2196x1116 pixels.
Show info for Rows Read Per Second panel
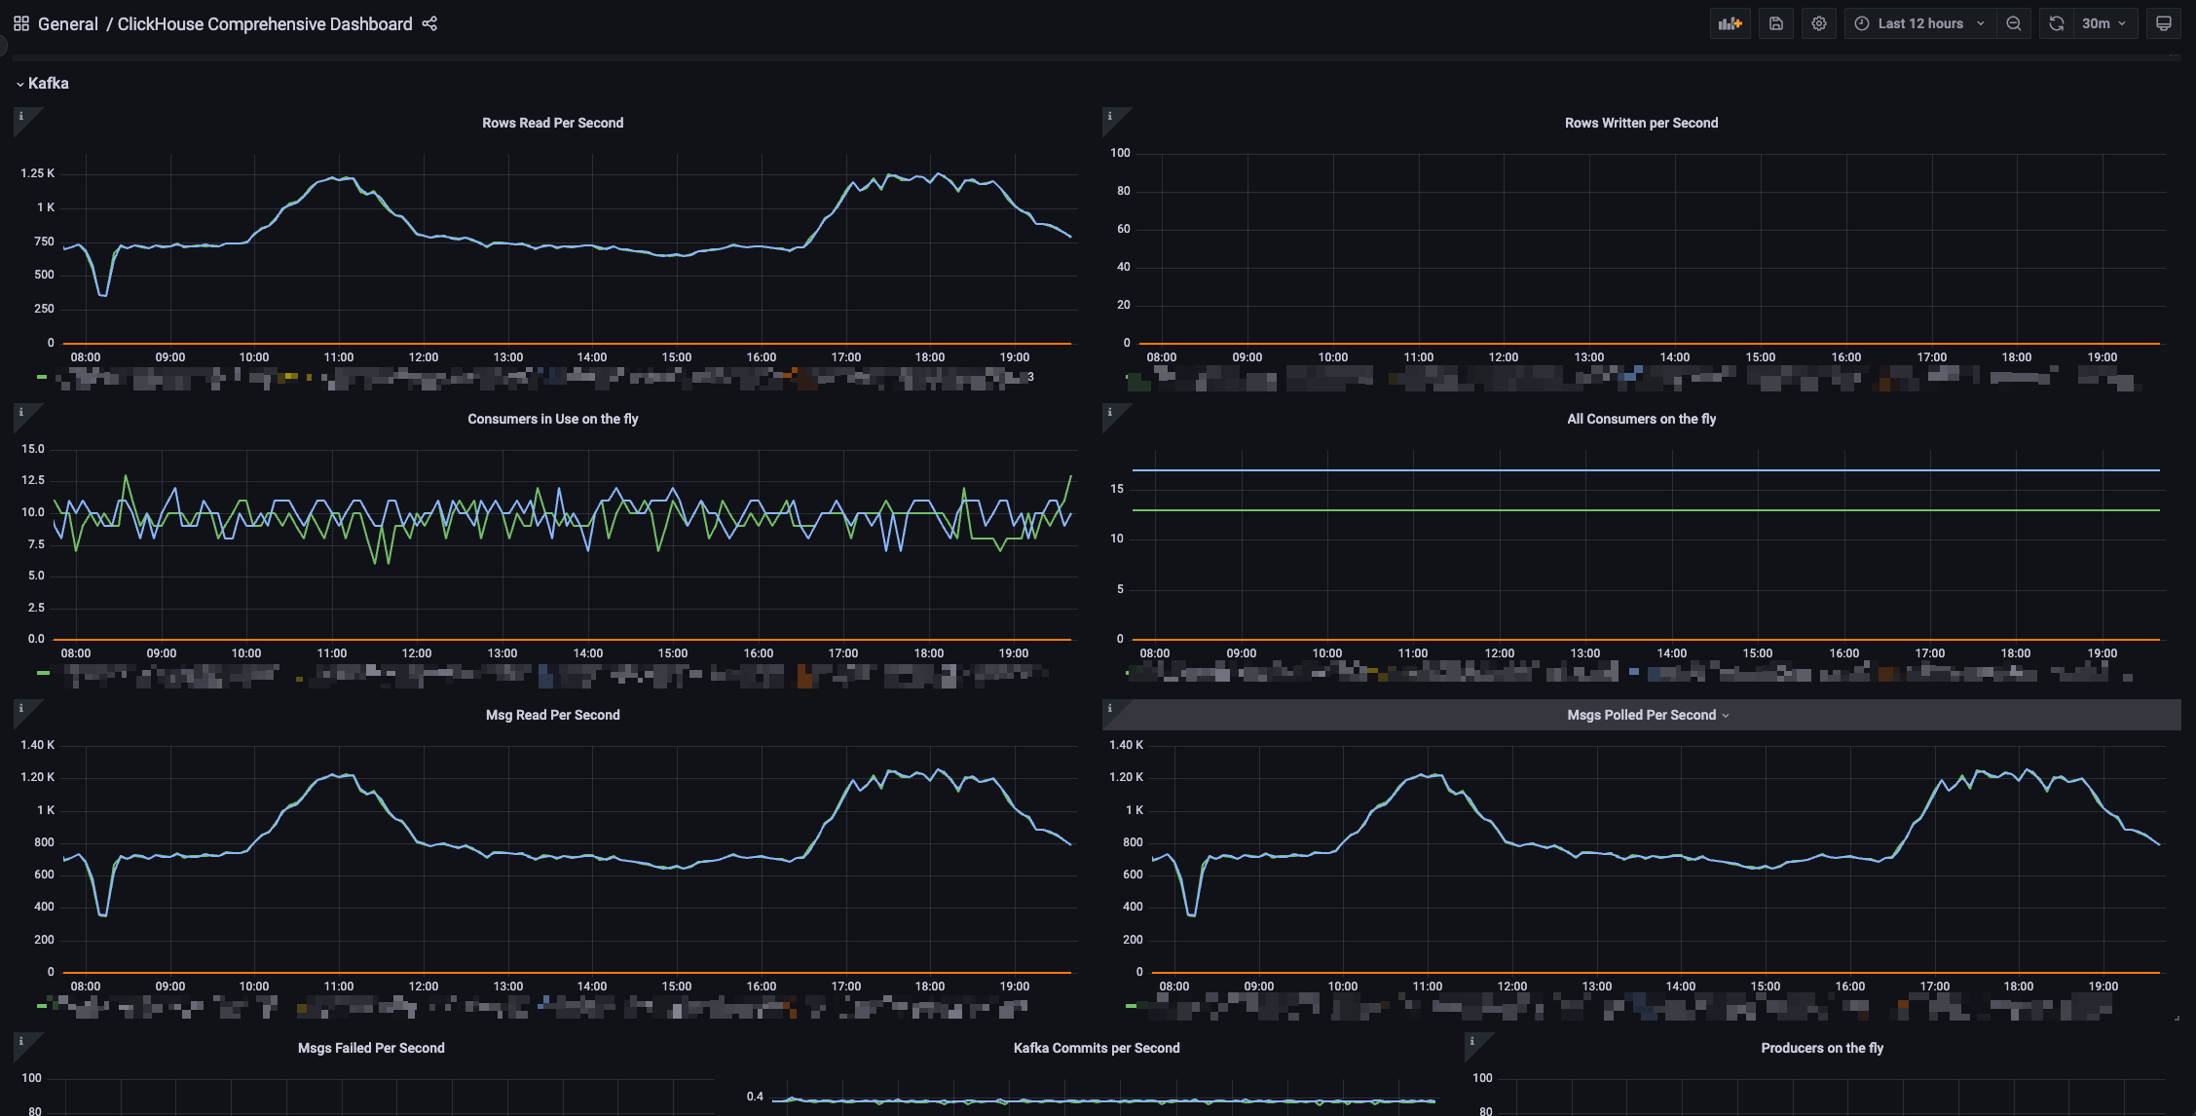[21, 117]
